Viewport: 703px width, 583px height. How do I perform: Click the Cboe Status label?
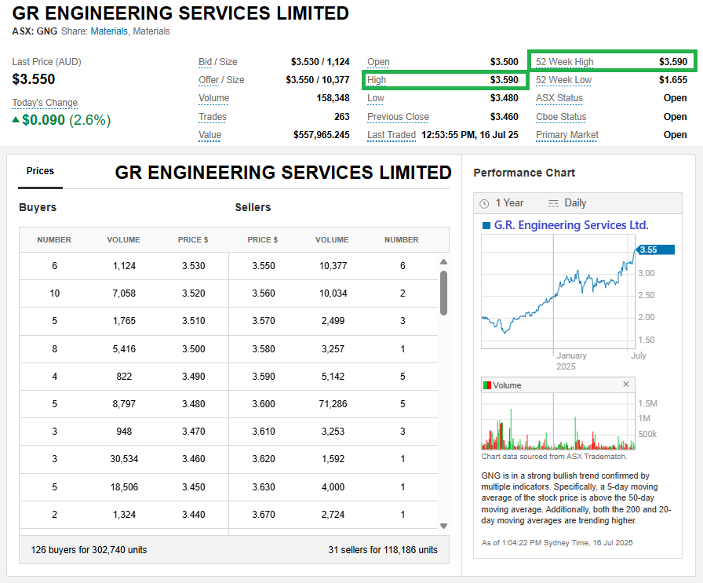coord(561,117)
